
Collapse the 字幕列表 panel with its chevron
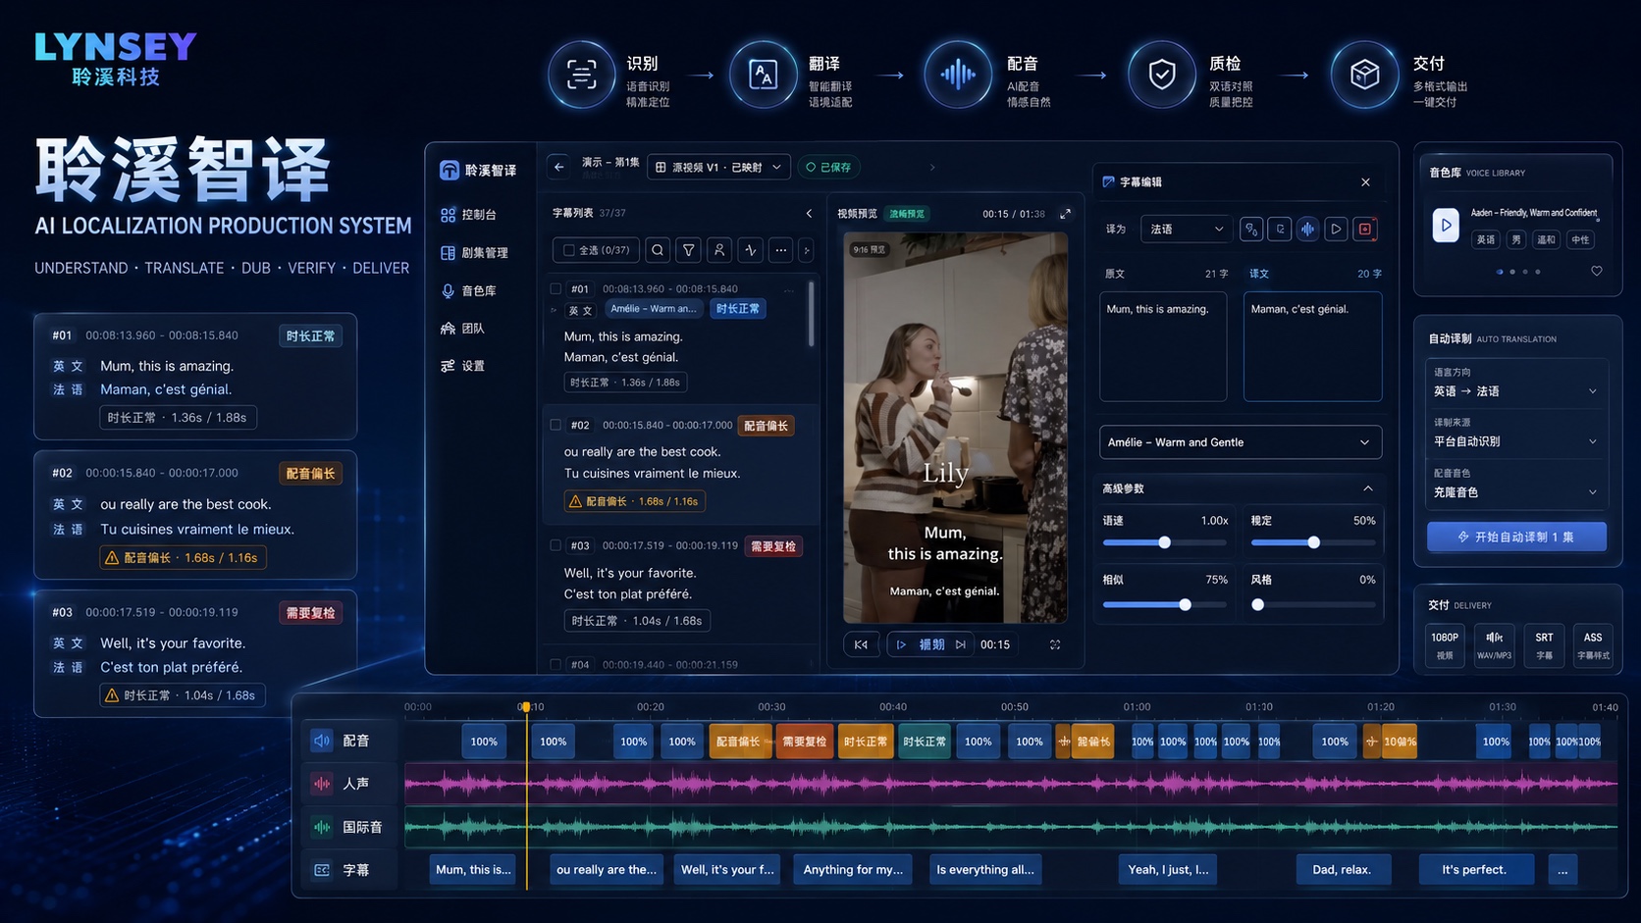[x=809, y=213]
